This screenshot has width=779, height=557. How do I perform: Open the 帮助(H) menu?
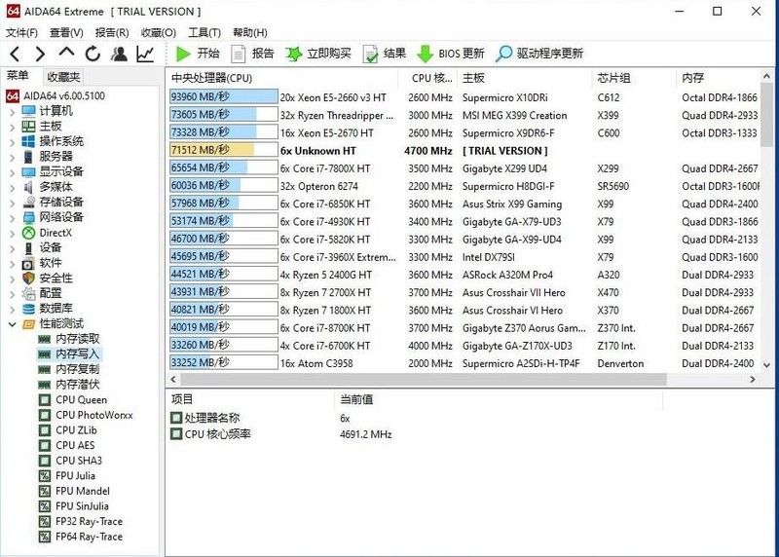[250, 33]
